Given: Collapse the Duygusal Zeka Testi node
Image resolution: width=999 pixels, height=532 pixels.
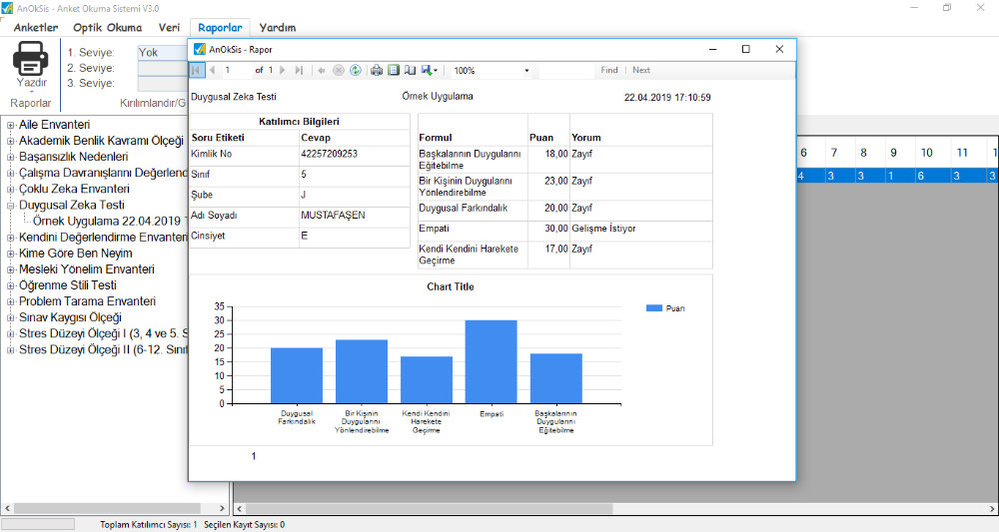Looking at the screenshot, I should click(10, 205).
